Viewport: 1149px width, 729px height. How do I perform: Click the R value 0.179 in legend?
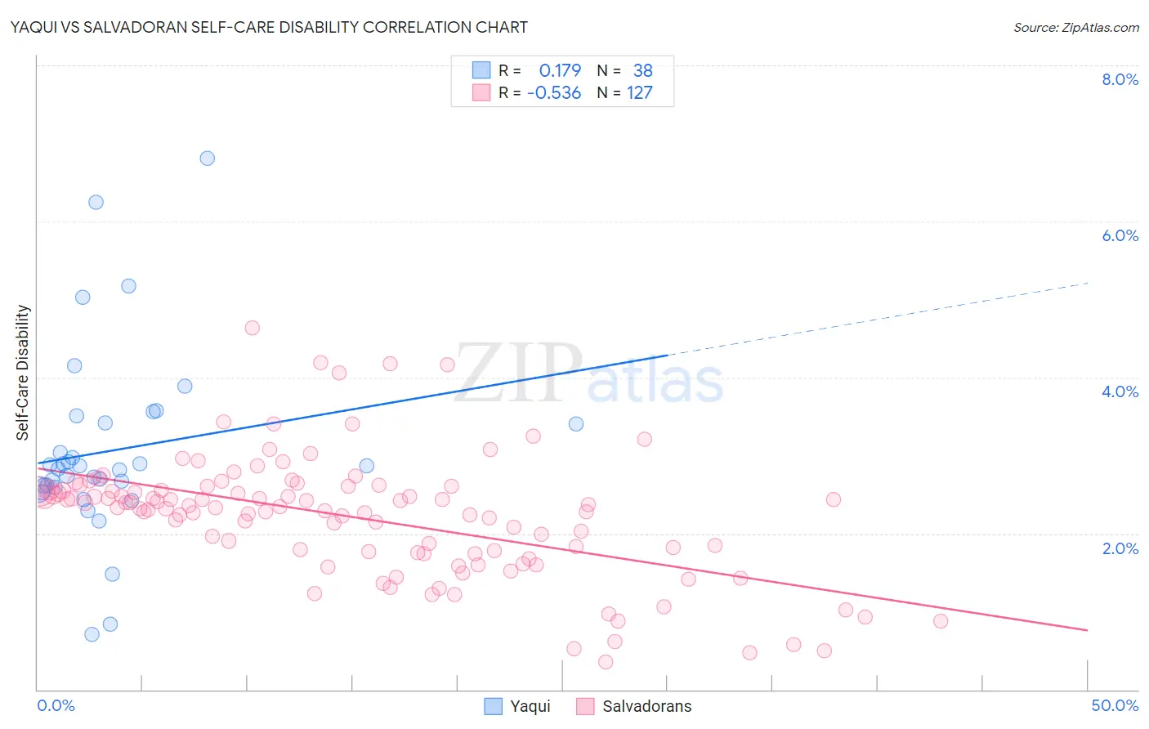point(560,70)
